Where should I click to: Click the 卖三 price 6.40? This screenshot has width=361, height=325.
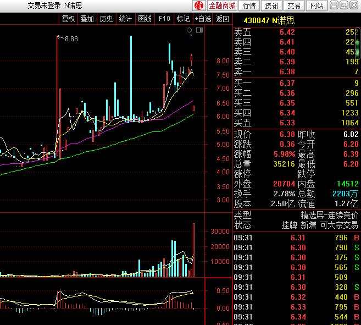click(x=287, y=52)
